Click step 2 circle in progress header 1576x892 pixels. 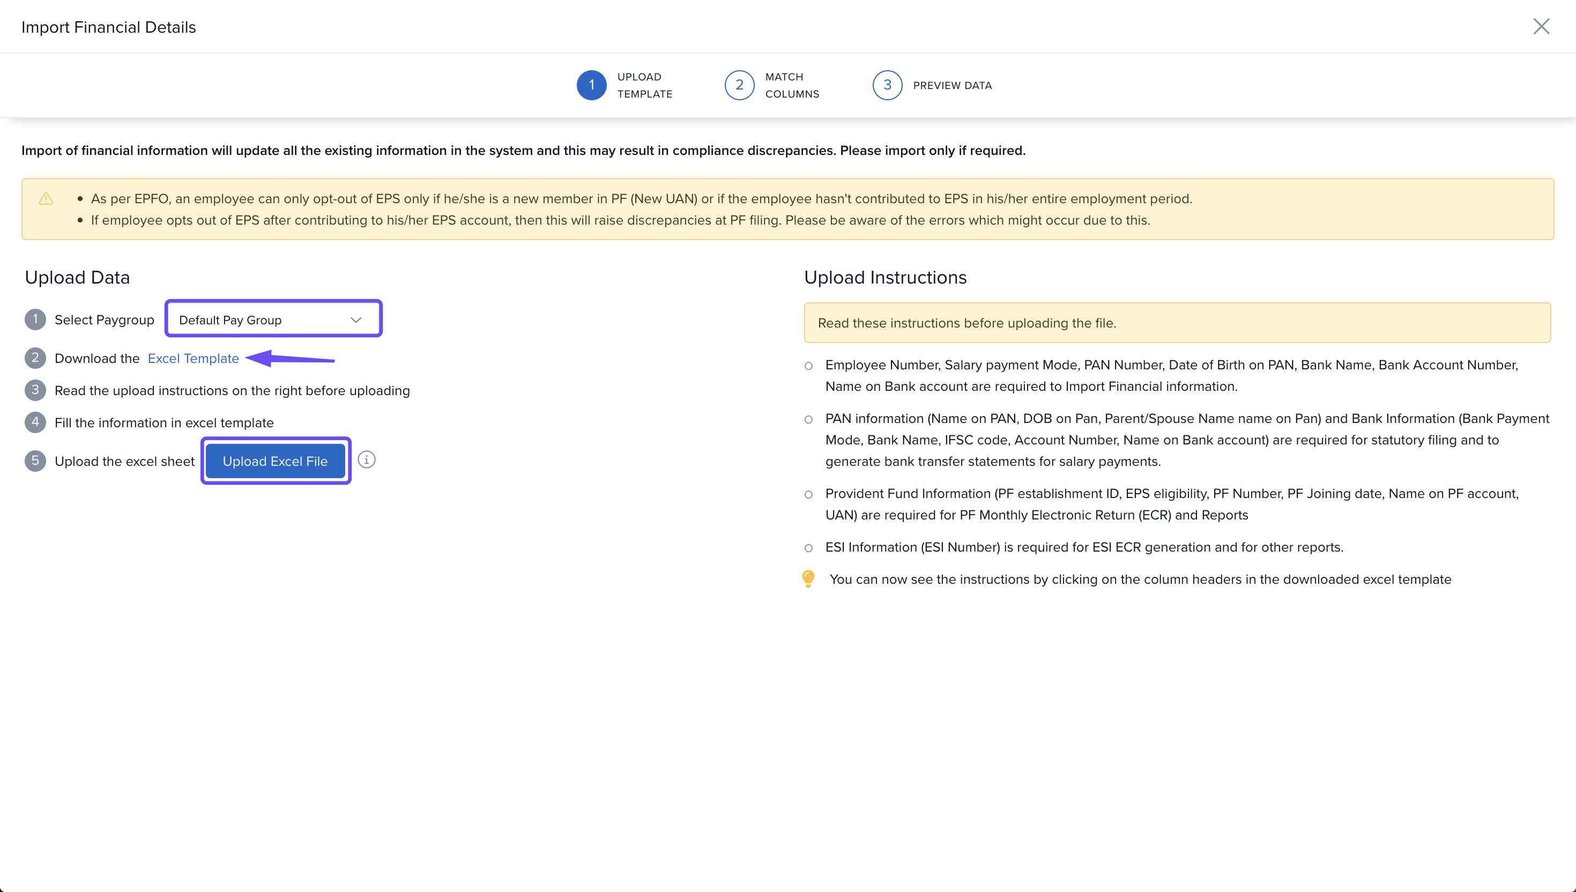pyautogui.click(x=739, y=85)
